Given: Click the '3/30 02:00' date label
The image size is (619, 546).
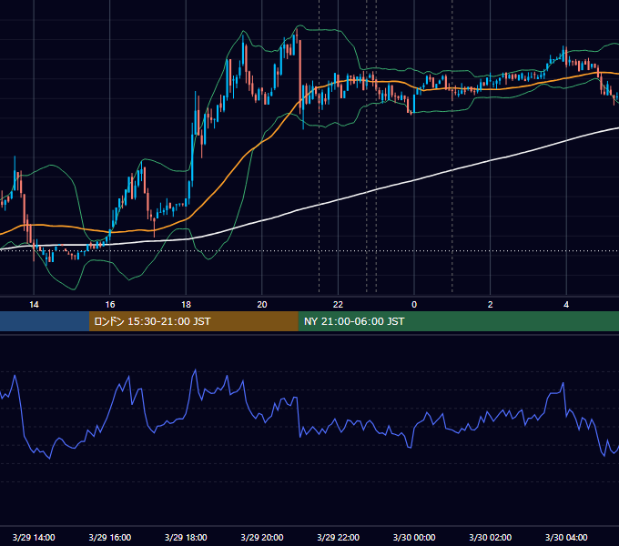Looking at the screenshot, I should (x=491, y=537).
